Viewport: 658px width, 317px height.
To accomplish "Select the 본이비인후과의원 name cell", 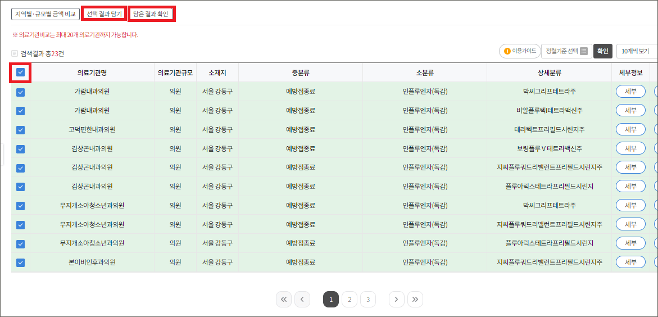I will coord(92,262).
